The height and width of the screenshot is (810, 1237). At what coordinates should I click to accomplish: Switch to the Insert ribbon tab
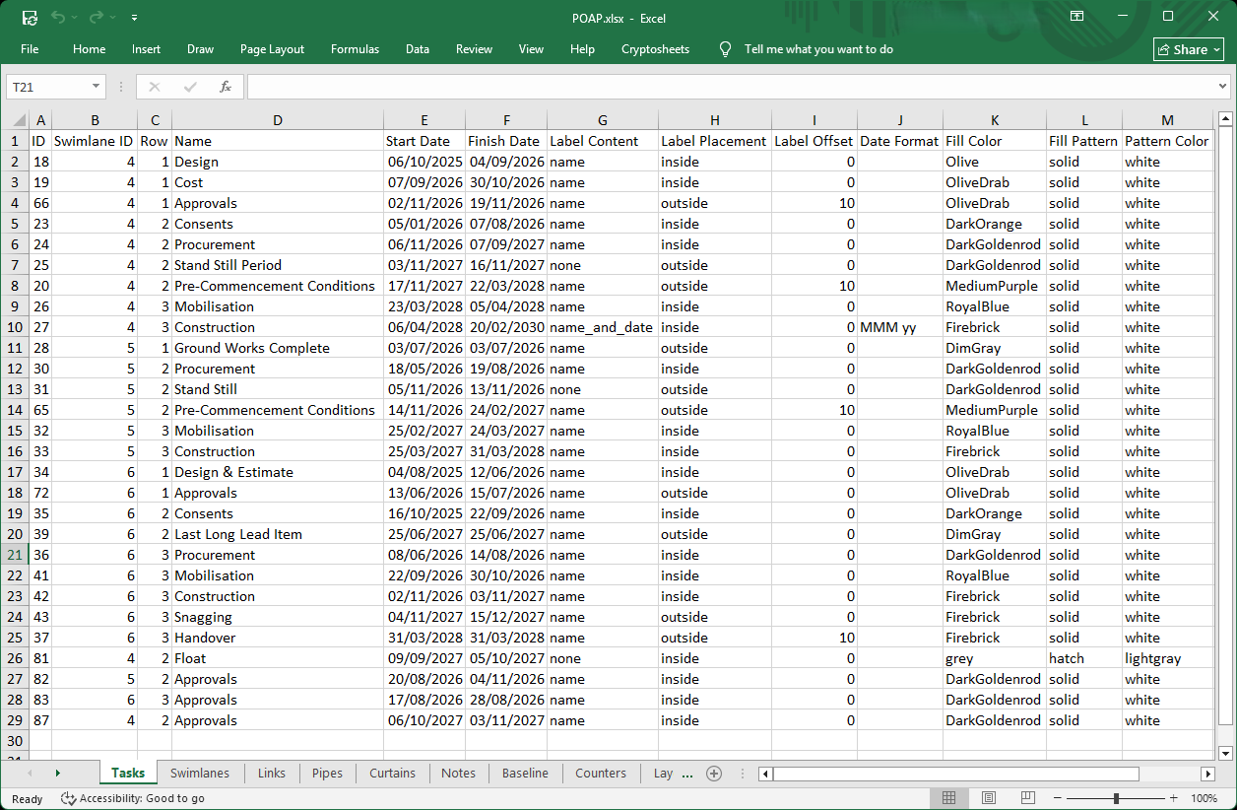146,49
